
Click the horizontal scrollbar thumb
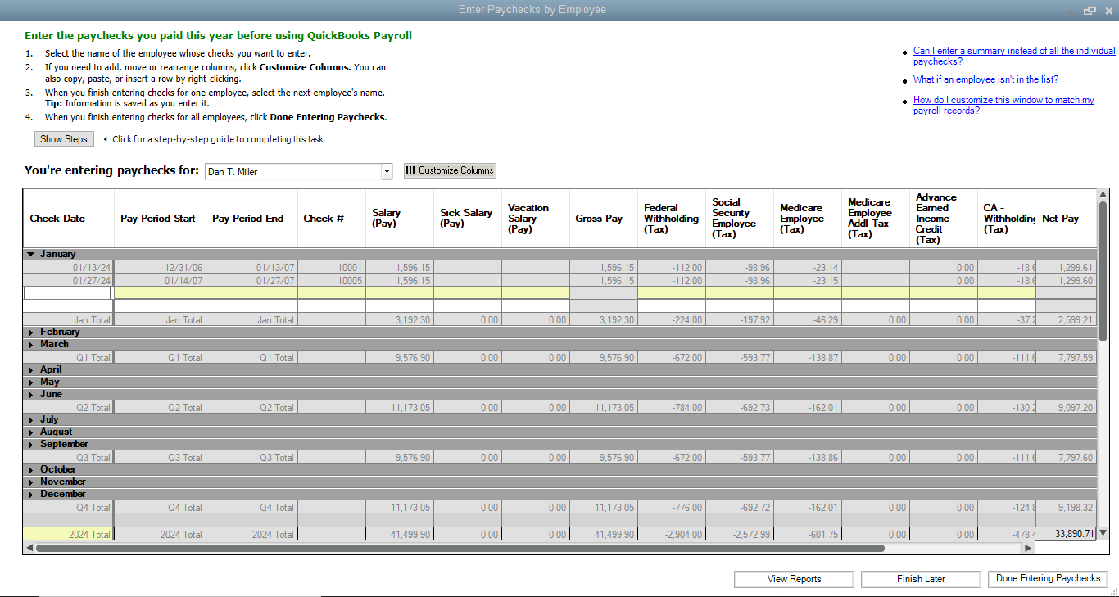(460, 548)
